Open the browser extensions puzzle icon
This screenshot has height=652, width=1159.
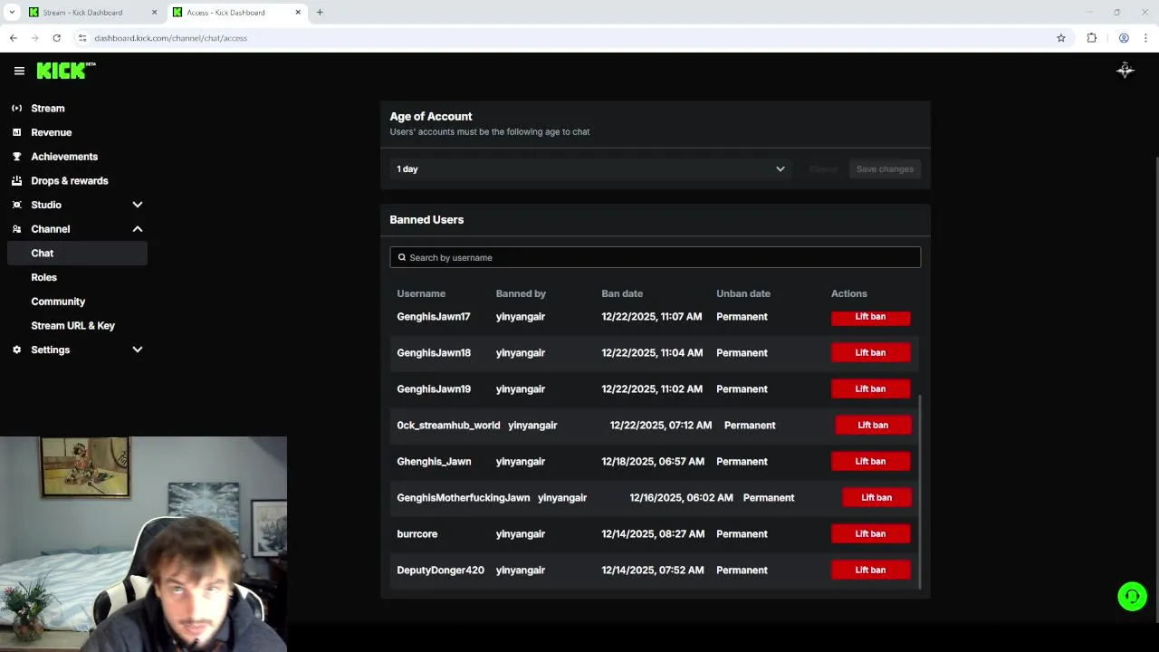(x=1091, y=38)
